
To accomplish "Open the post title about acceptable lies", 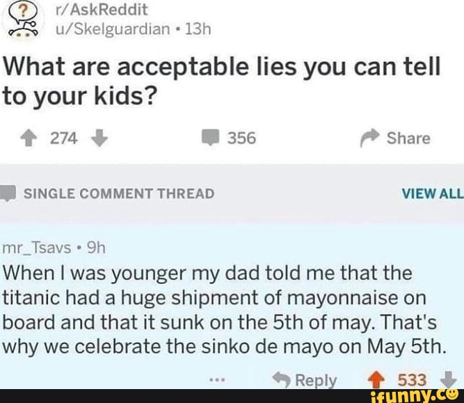I will (223, 81).
